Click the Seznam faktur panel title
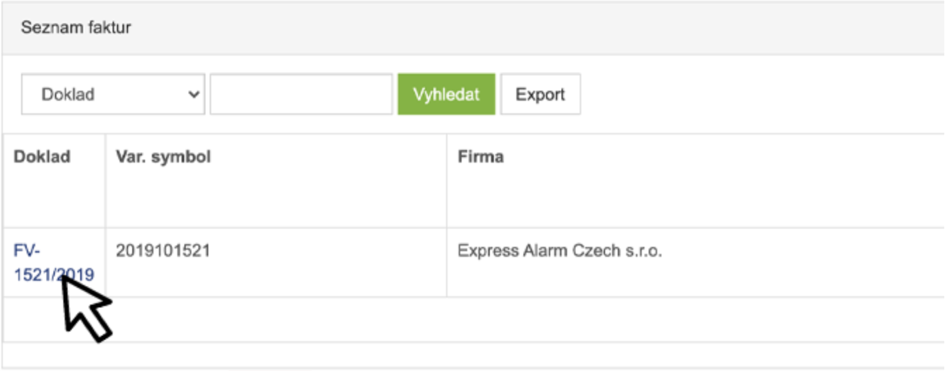The height and width of the screenshot is (371, 946). click(x=76, y=27)
